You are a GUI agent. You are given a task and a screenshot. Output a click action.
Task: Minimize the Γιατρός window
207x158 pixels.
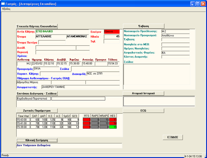(193, 4)
